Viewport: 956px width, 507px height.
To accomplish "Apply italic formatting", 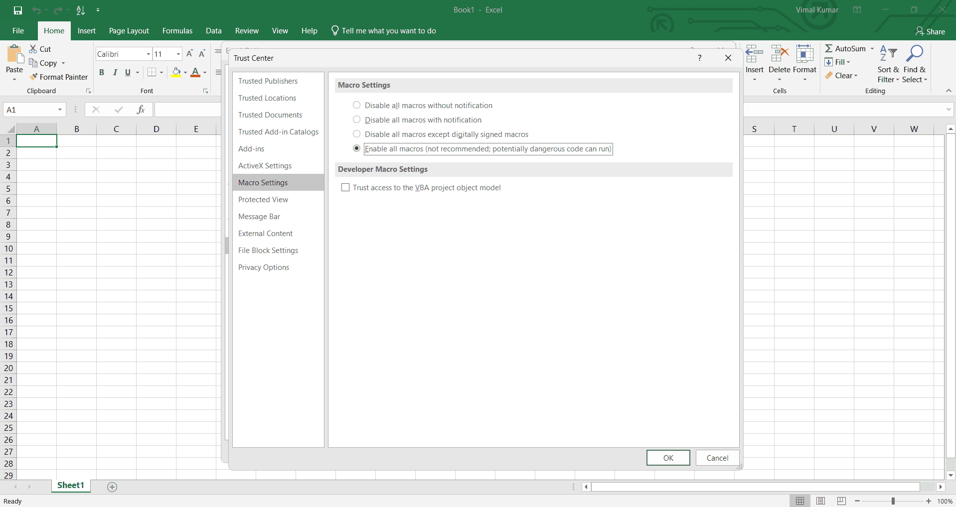I will tap(115, 72).
